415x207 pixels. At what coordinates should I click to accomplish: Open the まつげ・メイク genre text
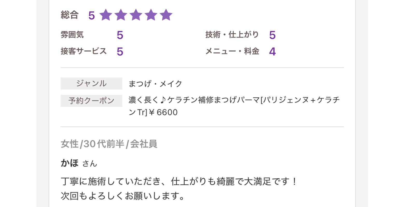[155, 84]
